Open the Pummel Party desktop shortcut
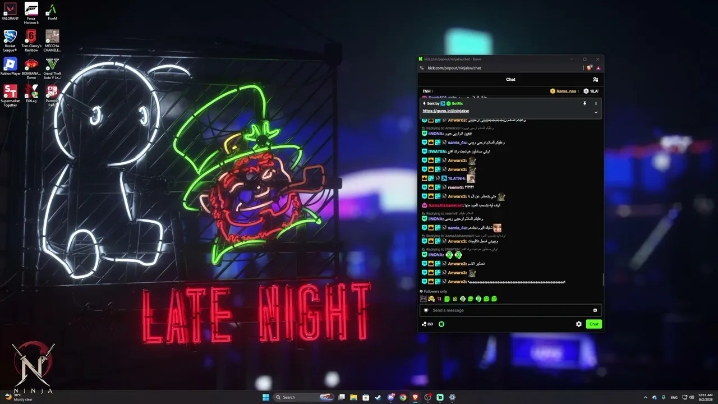This screenshot has width=718, height=404. click(52, 95)
